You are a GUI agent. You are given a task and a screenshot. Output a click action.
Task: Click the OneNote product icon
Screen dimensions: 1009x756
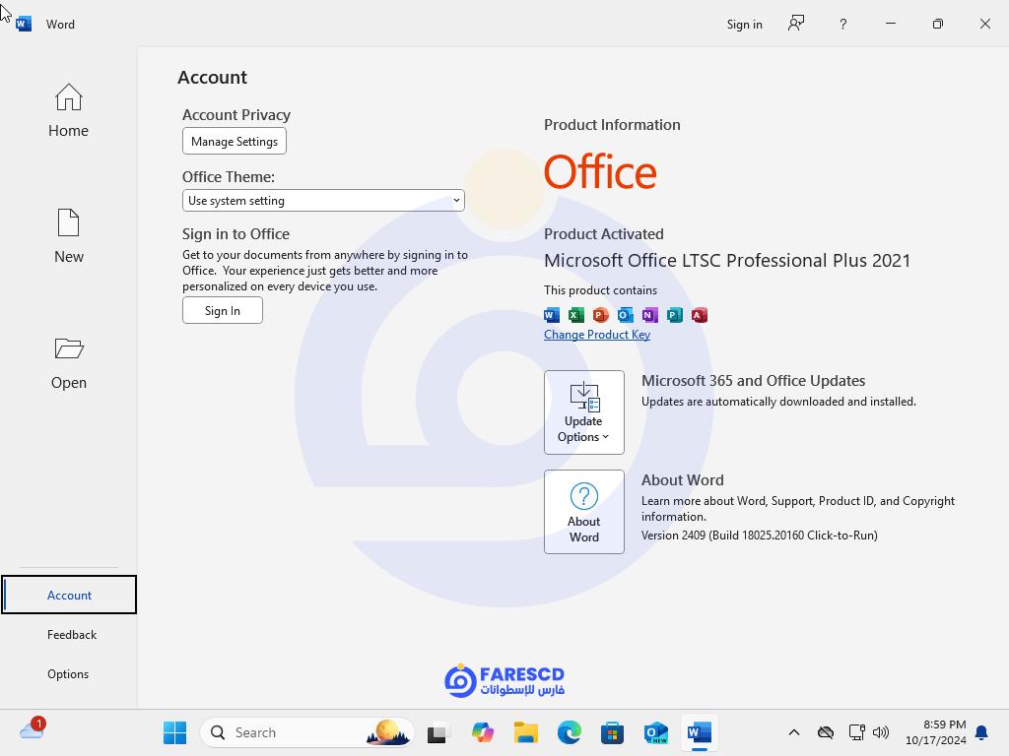point(650,315)
